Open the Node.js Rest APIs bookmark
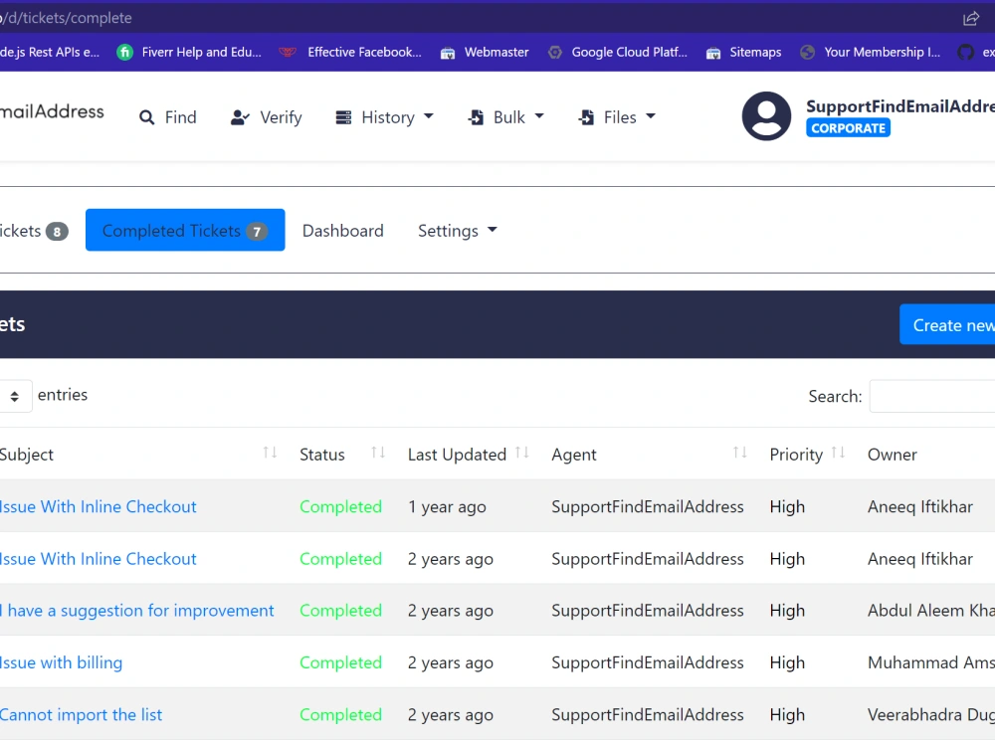The image size is (995, 746). pyautogui.click(x=50, y=52)
